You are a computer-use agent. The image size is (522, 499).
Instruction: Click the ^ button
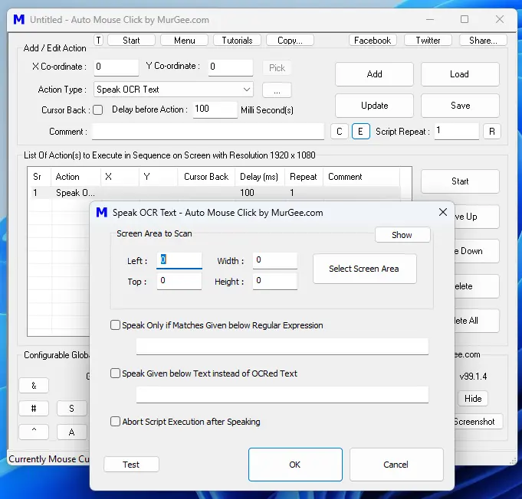pos(34,432)
